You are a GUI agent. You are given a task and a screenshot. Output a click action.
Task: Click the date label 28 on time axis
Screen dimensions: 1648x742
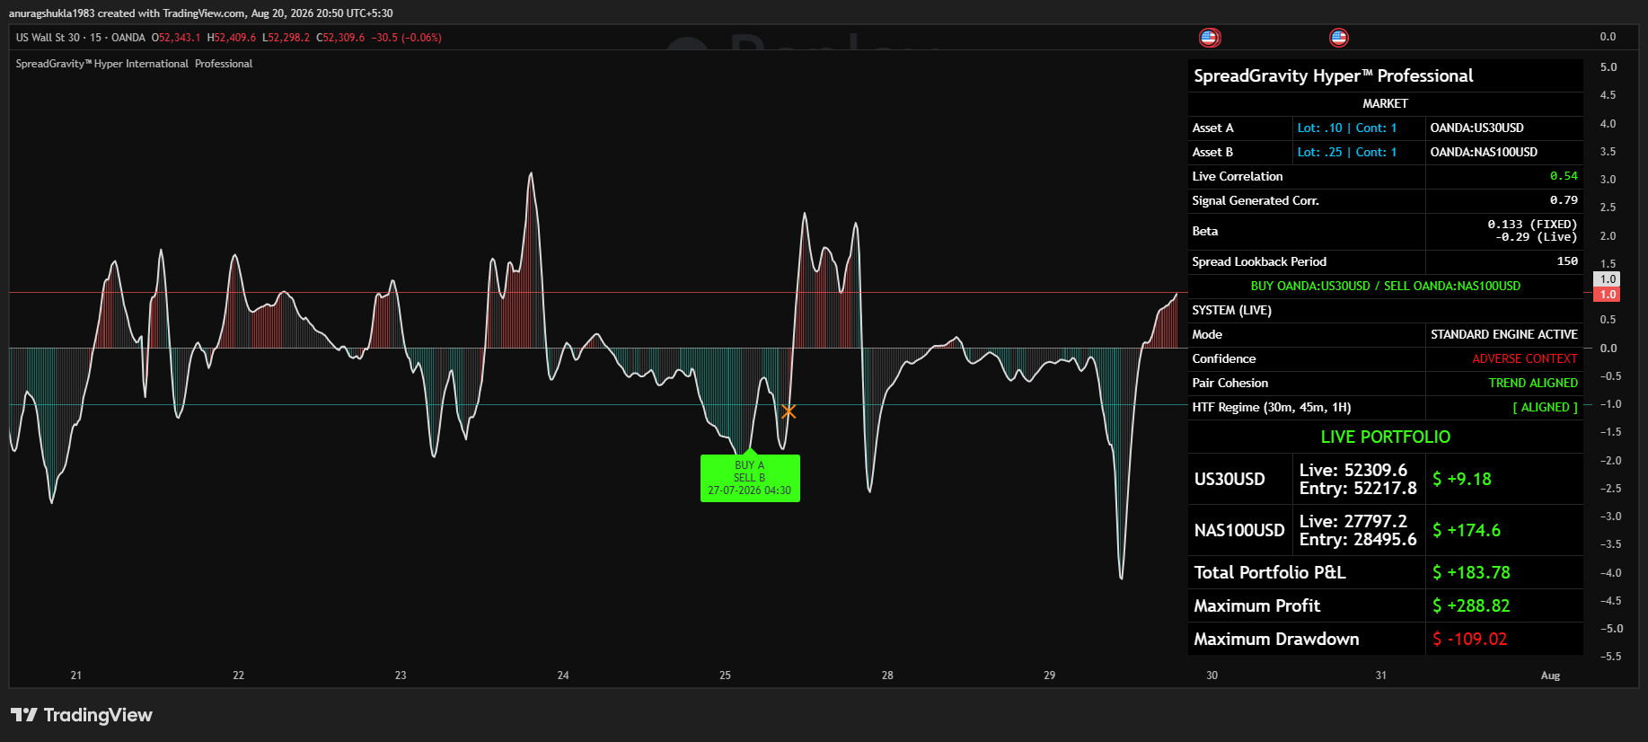click(887, 676)
